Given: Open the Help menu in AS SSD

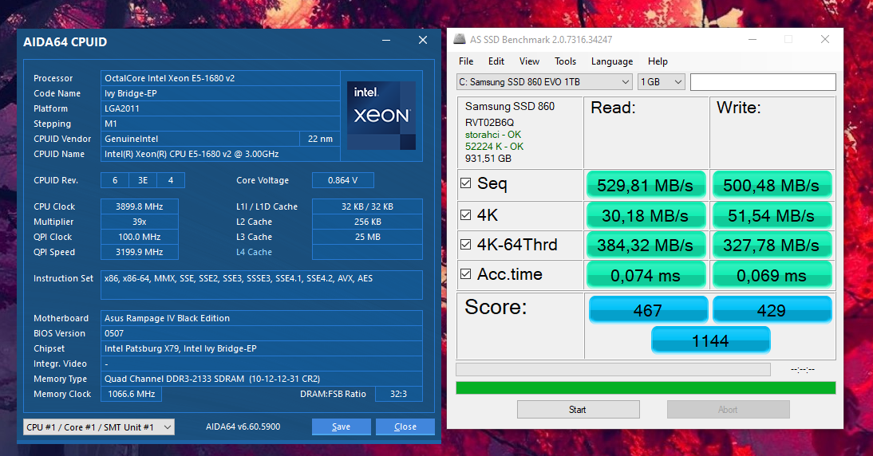Looking at the screenshot, I should click(658, 61).
